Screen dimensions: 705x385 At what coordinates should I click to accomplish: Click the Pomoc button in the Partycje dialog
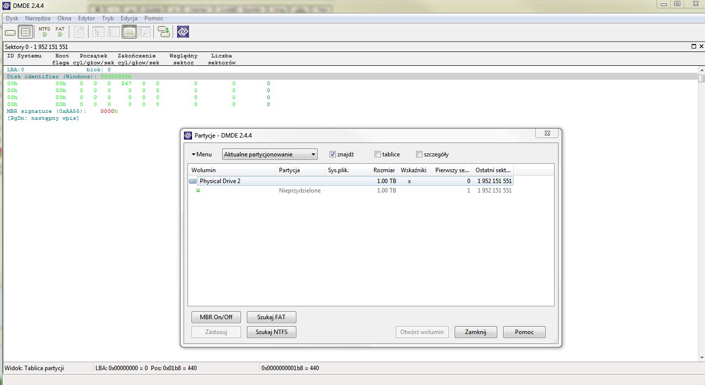click(524, 332)
